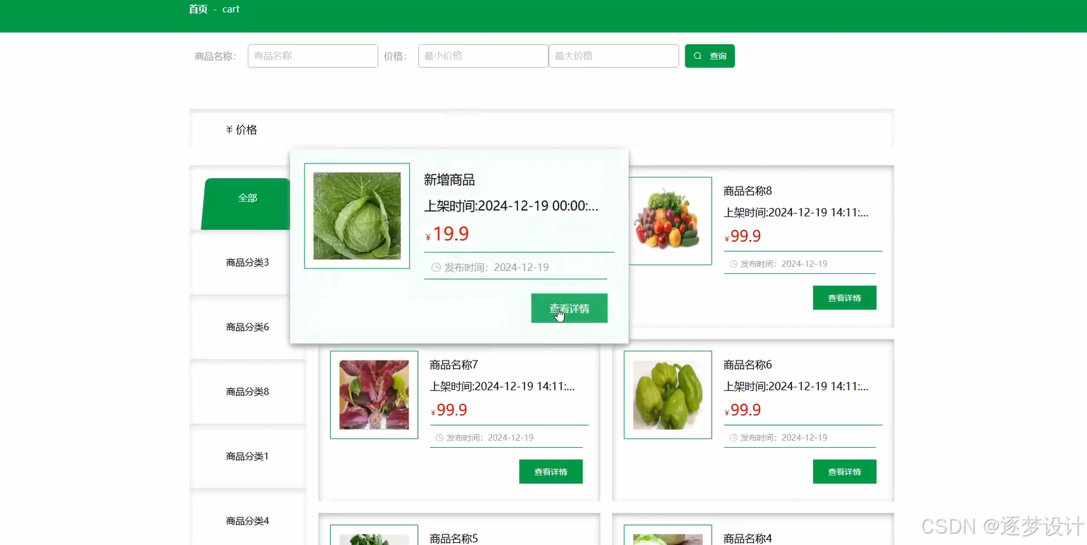Viewport: 1087px width, 545px height.
Task: Click the magnifier icon on 查询 button
Action: point(697,55)
